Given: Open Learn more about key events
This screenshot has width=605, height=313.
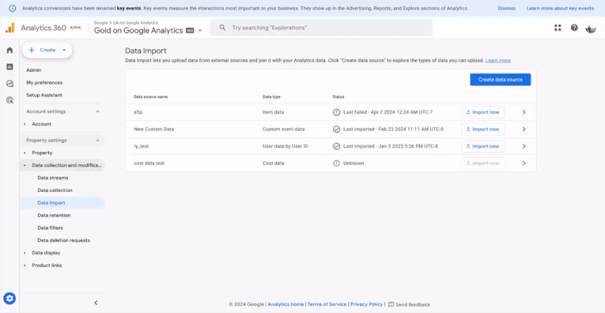Looking at the screenshot, I should (560, 8).
